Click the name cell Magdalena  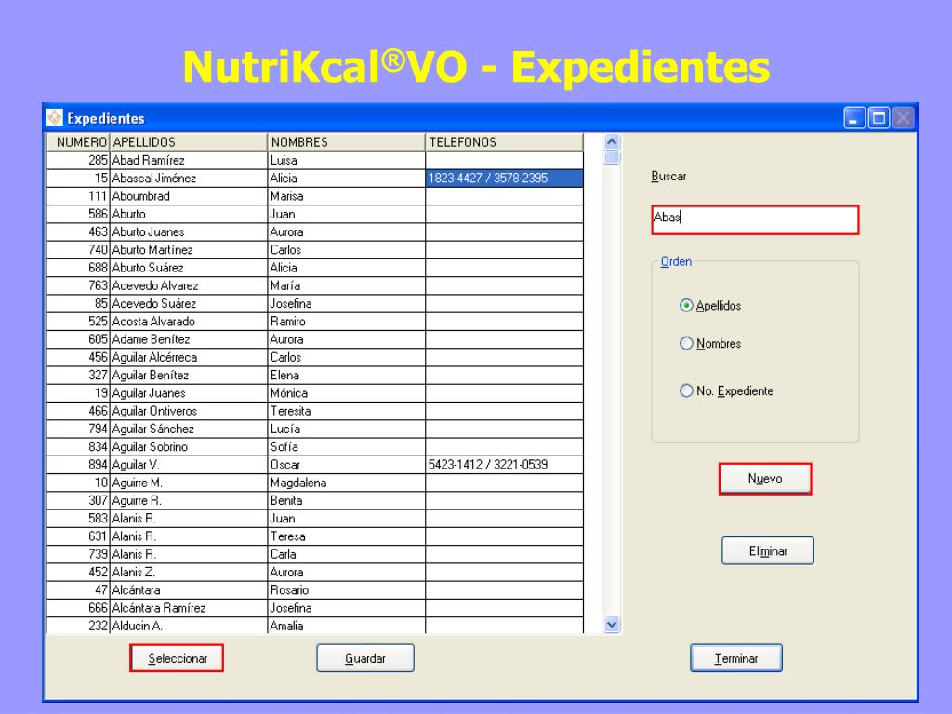(x=347, y=483)
